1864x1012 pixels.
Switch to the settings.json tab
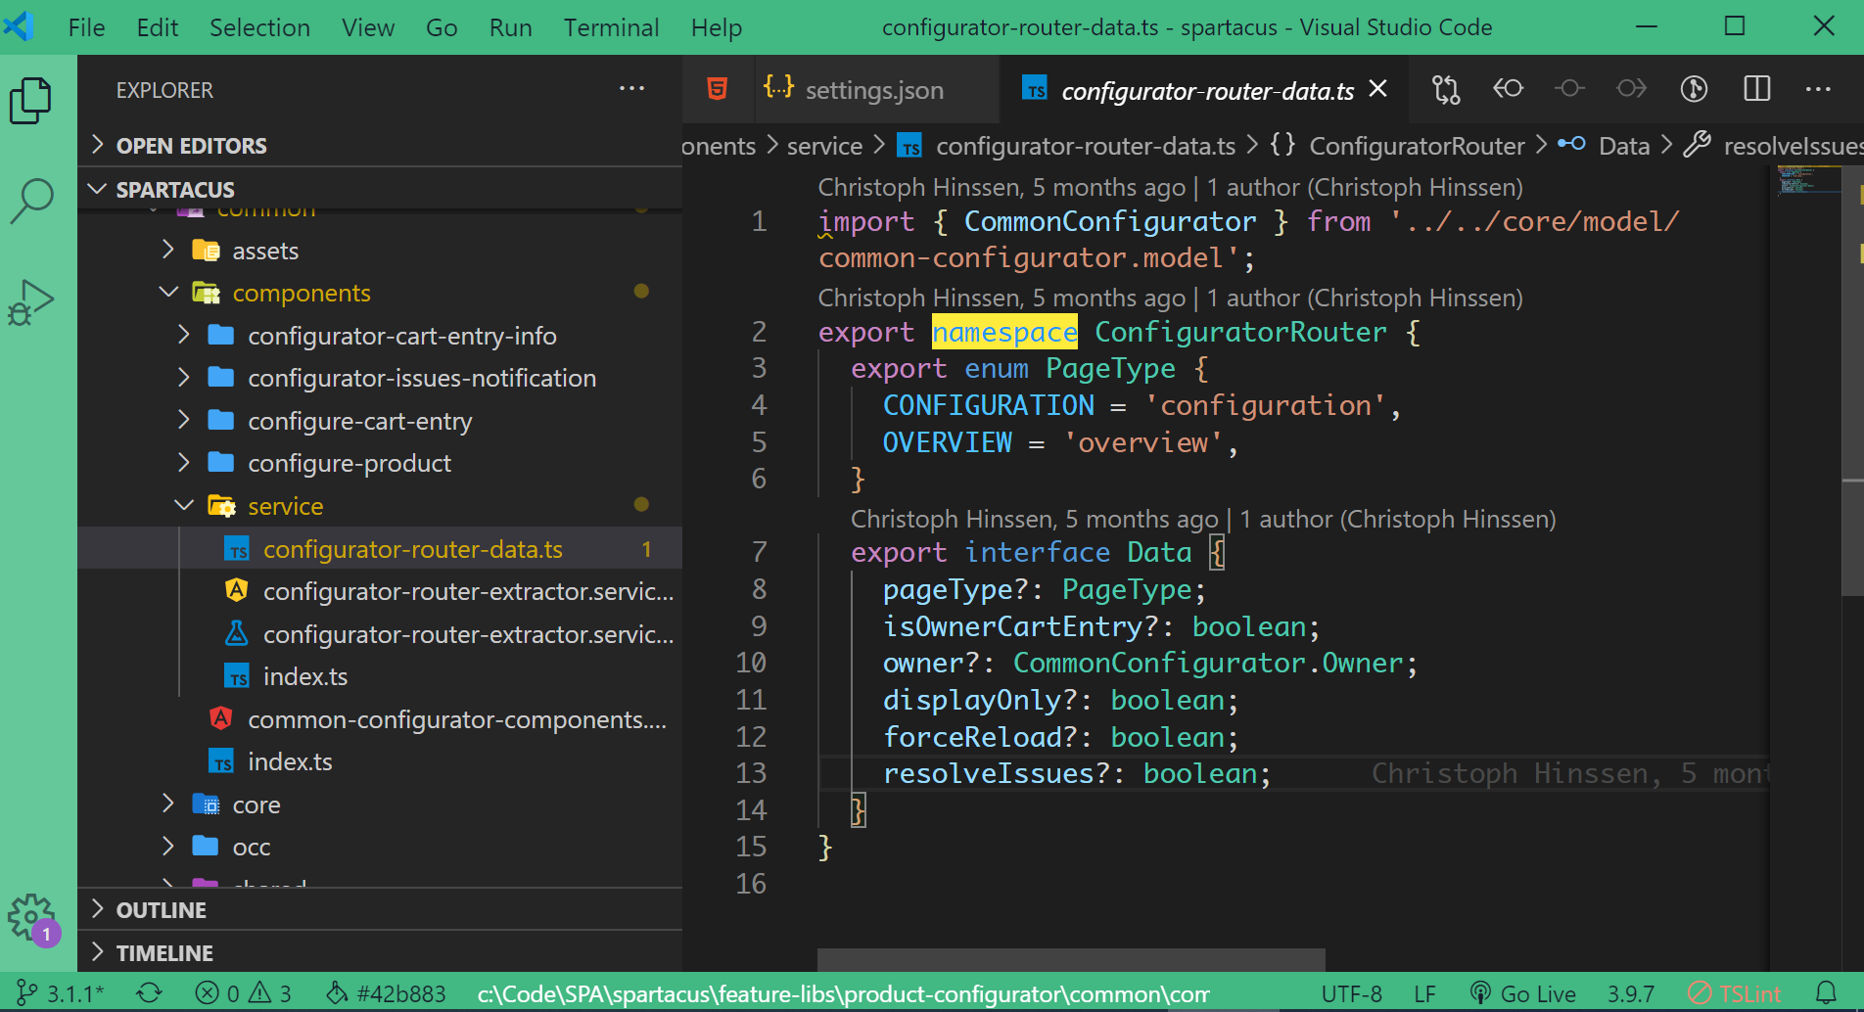point(855,89)
